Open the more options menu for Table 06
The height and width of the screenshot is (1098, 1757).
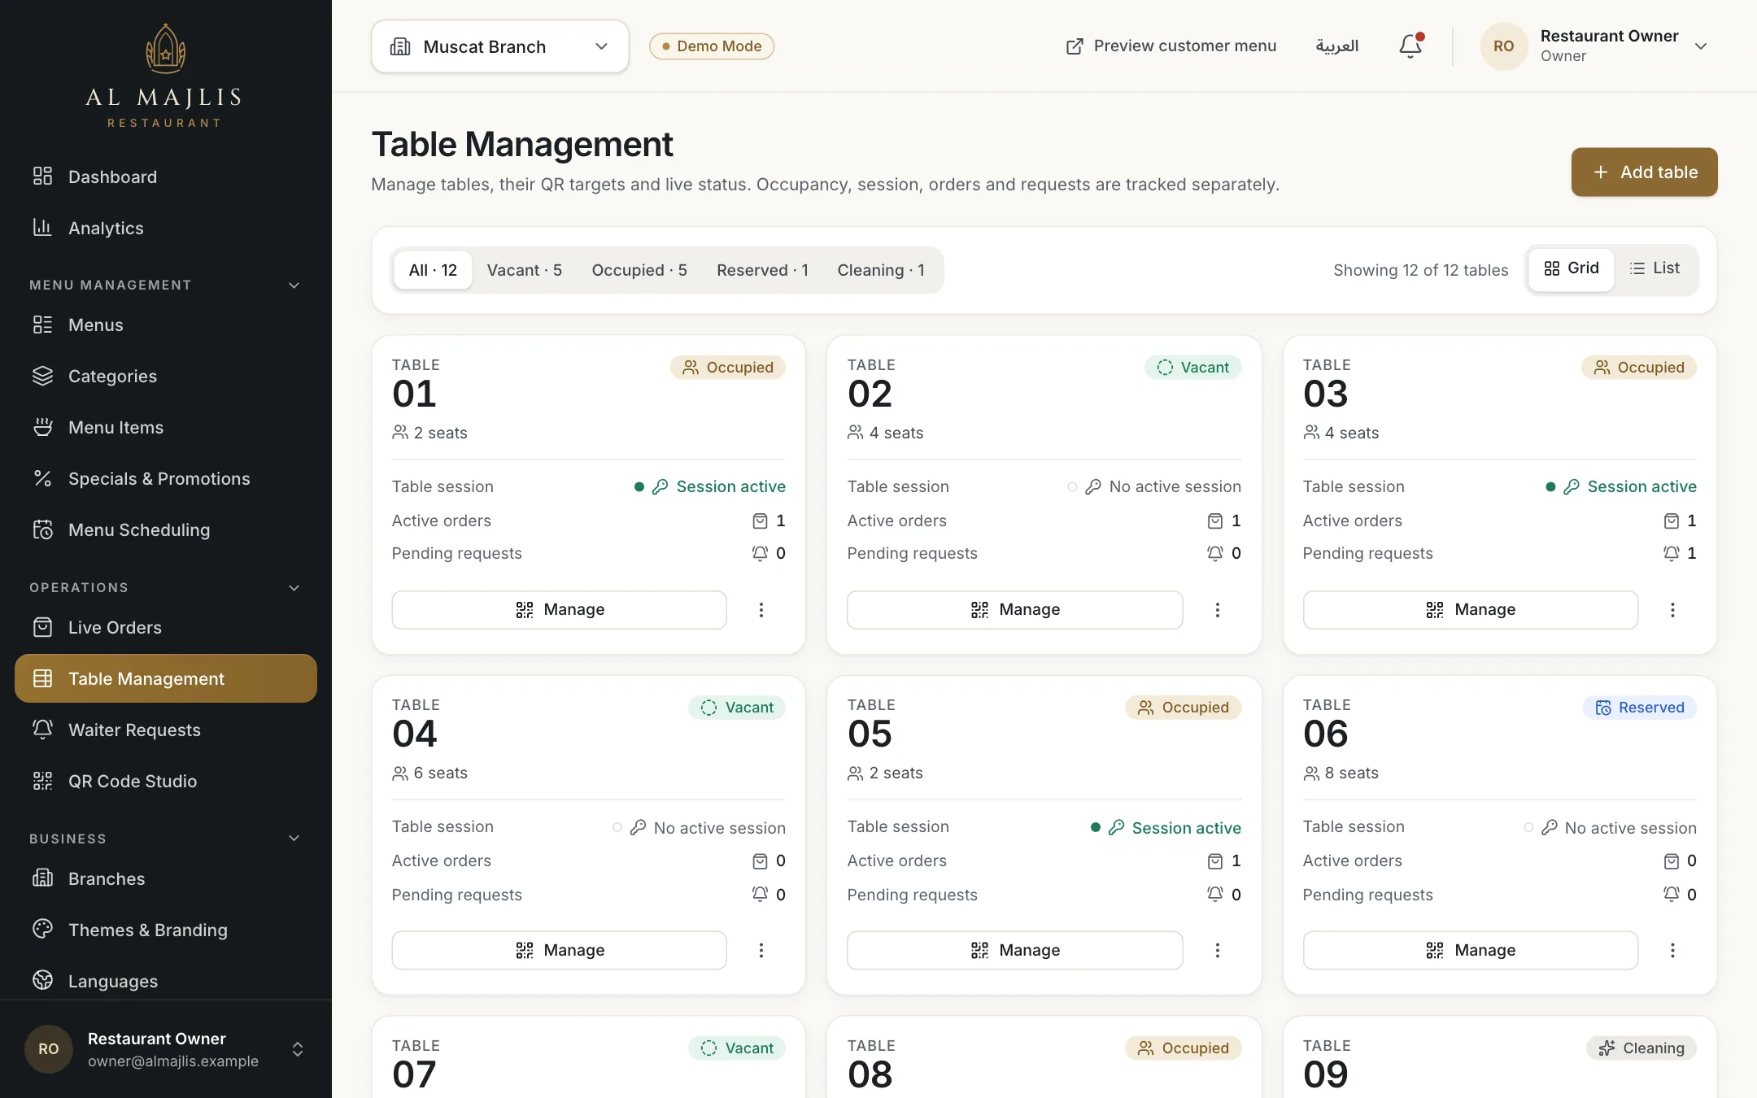click(1672, 950)
